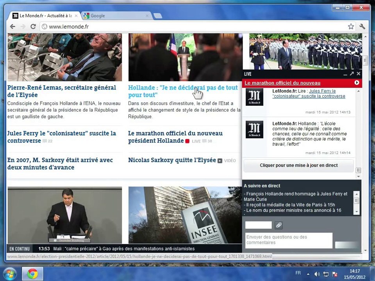Open the 'Le marathon officiel du nouveau' live banner link
Image resolution: width=375 pixels, height=281 pixels.
282,83
